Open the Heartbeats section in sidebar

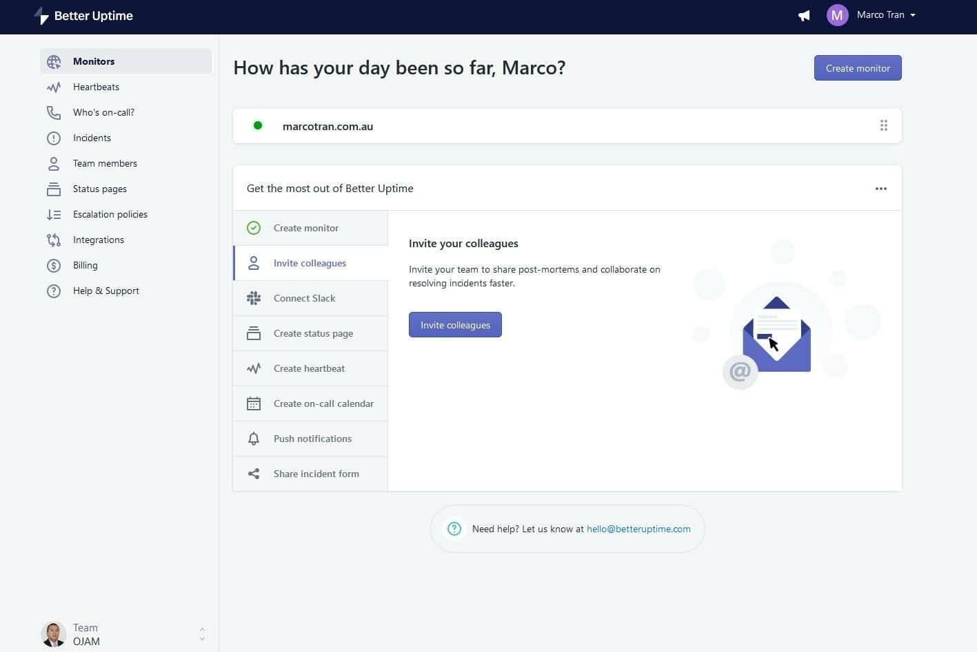click(x=96, y=87)
